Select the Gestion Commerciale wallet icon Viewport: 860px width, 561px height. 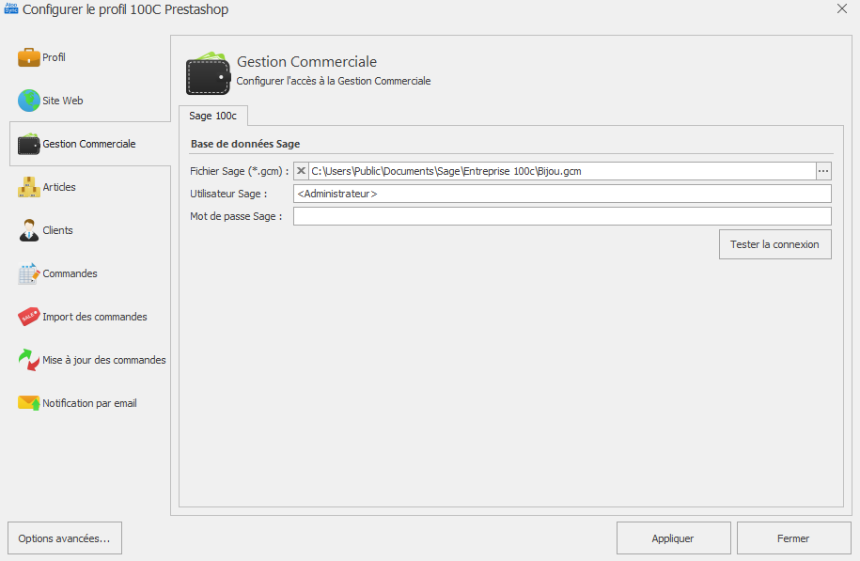coord(29,144)
